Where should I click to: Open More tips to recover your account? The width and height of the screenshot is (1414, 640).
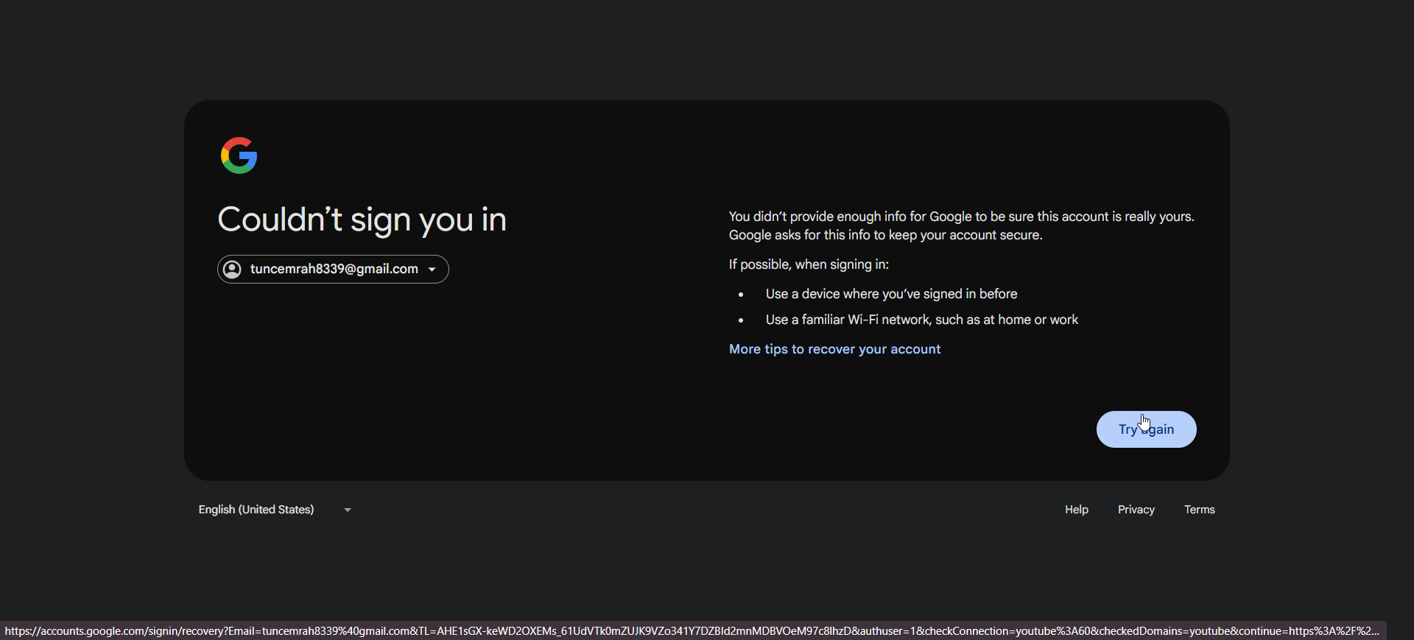[834, 349]
